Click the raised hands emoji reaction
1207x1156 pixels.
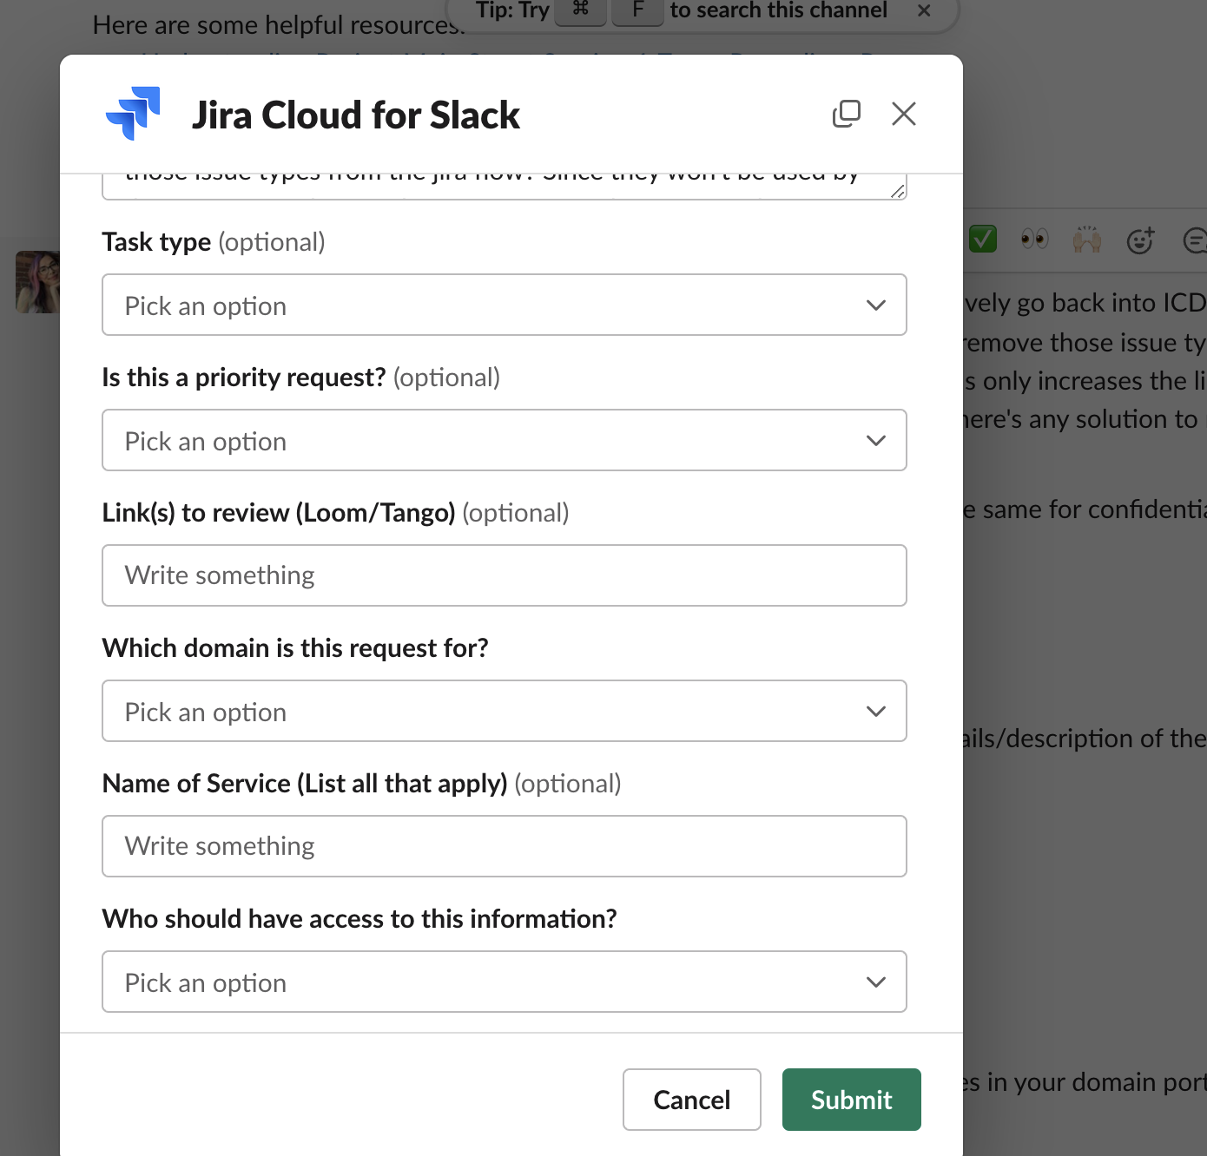pyautogui.click(x=1087, y=240)
